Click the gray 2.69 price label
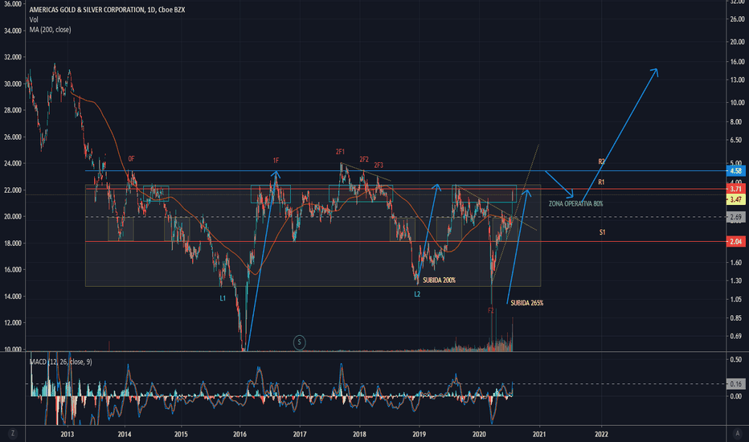 (x=735, y=218)
